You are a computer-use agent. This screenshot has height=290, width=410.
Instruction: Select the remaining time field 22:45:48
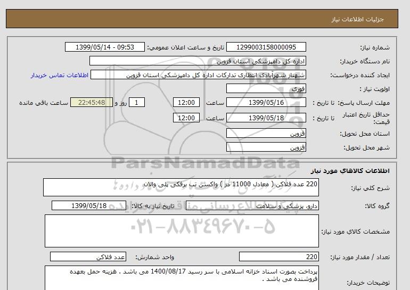92,102
